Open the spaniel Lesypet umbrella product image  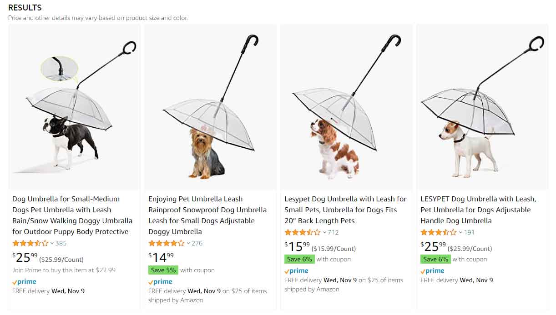pos(346,107)
